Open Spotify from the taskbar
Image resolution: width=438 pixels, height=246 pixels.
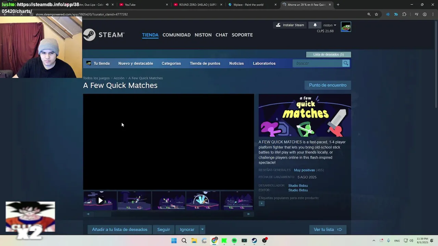(234, 241)
